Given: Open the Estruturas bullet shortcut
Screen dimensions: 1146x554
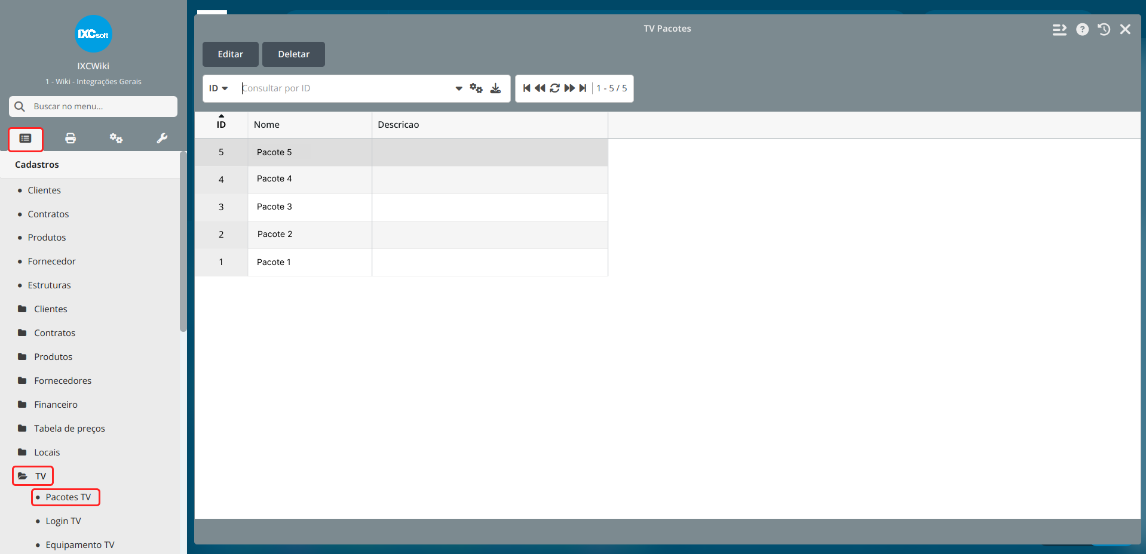Looking at the screenshot, I should click(49, 285).
